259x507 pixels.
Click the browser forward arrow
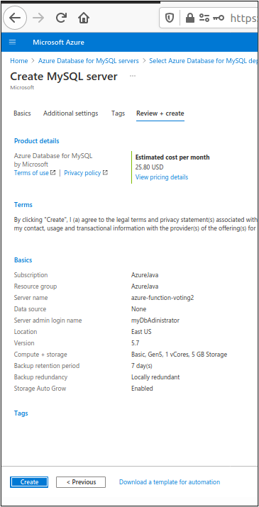coord(38,18)
